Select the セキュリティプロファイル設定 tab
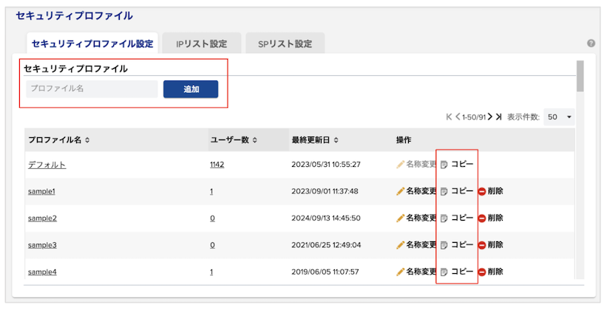 (x=92, y=44)
